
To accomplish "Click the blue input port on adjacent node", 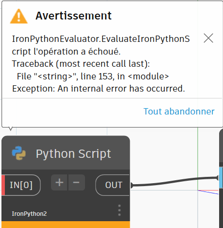I will pyautogui.click(x=221, y=178).
